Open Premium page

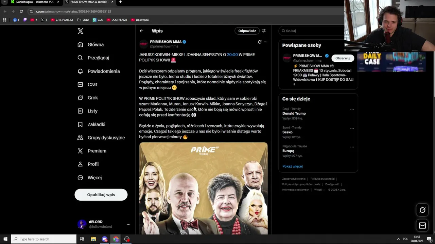92,151
